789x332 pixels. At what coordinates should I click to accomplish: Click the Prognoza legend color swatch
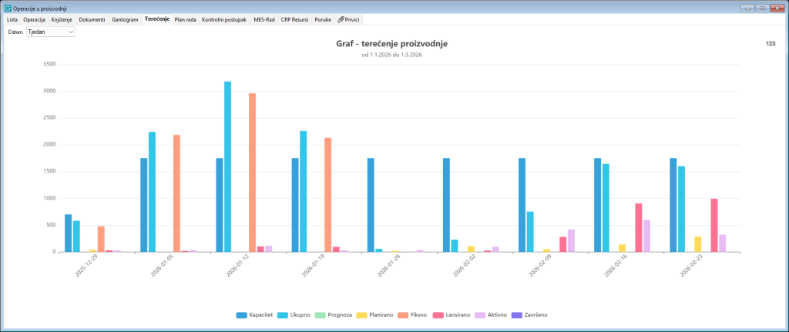[321, 315]
